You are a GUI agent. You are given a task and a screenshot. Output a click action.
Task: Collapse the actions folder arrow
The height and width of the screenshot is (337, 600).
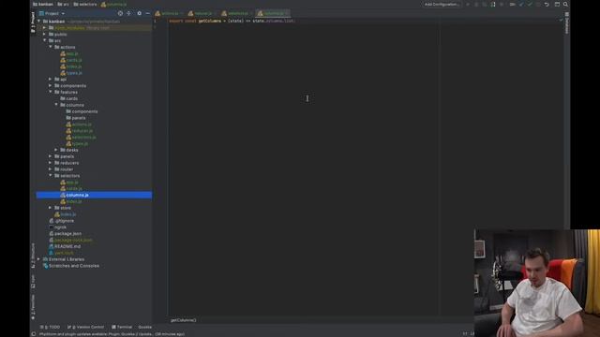51,47
